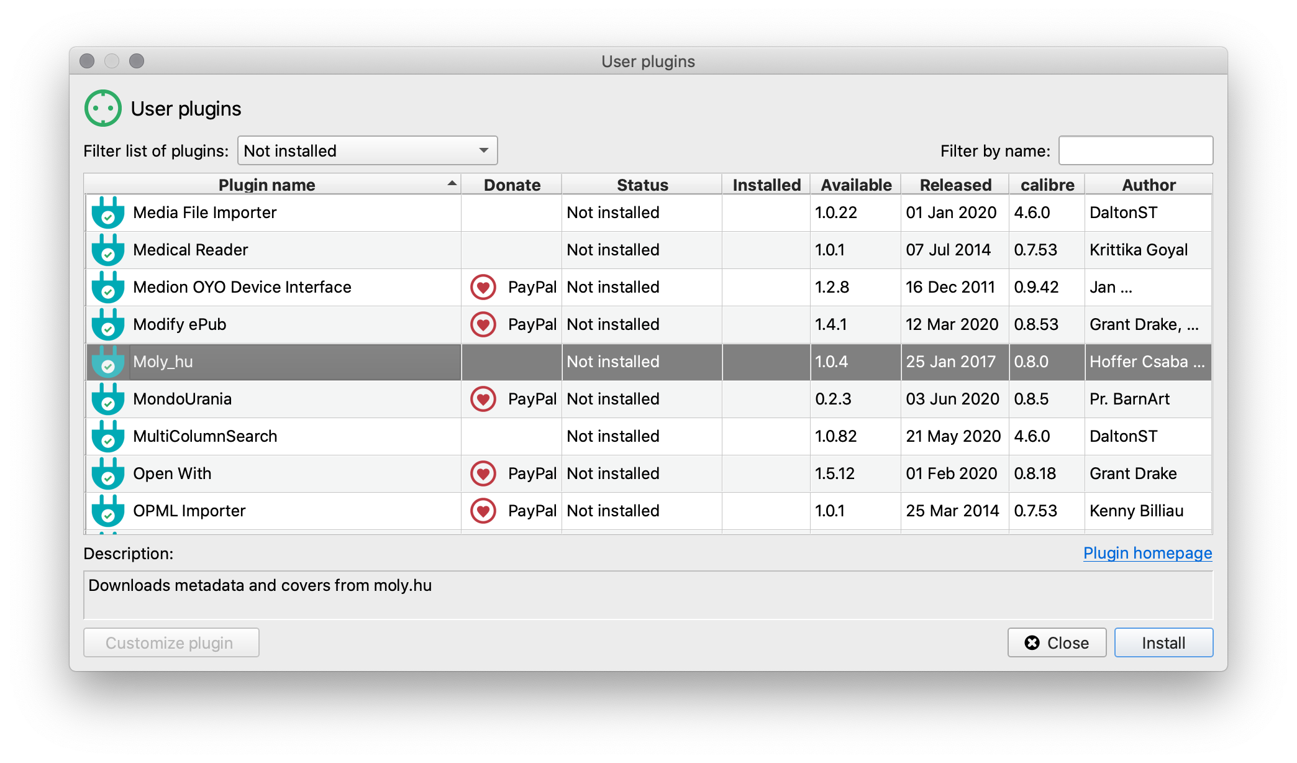Click the Open With donate heart icon
The image size is (1297, 763).
tap(483, 473)
